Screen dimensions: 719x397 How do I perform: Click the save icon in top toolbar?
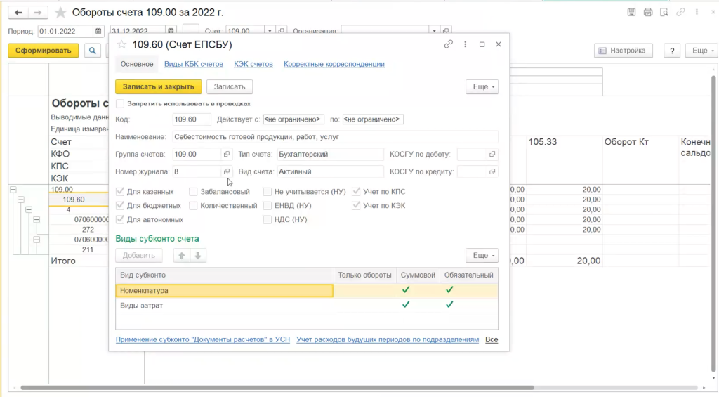click(x=632, y=13)
